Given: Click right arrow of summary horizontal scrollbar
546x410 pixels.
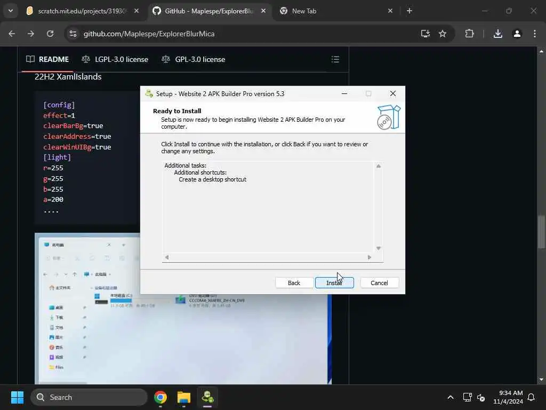Looking at the screenshot, I should click(x=370, y=257).
